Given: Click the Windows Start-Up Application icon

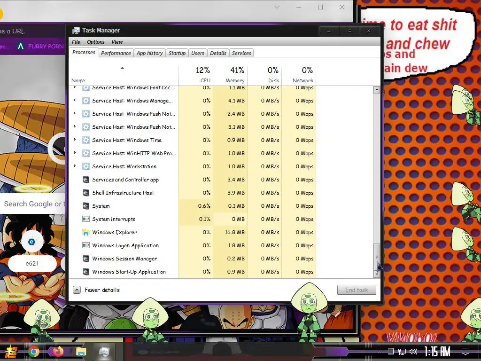Looking at the screenshot, I should (86, 272).
